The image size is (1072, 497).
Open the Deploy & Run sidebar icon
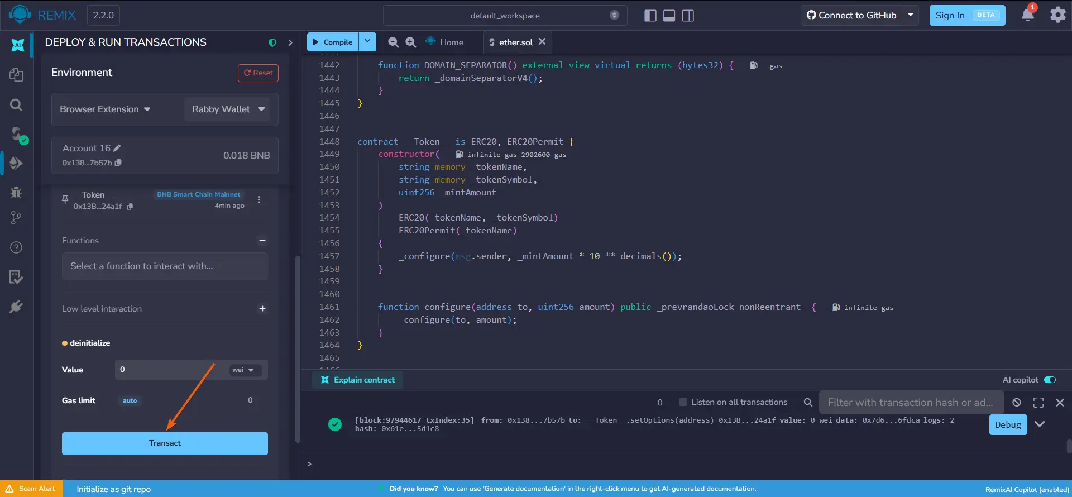pos(16,163)
